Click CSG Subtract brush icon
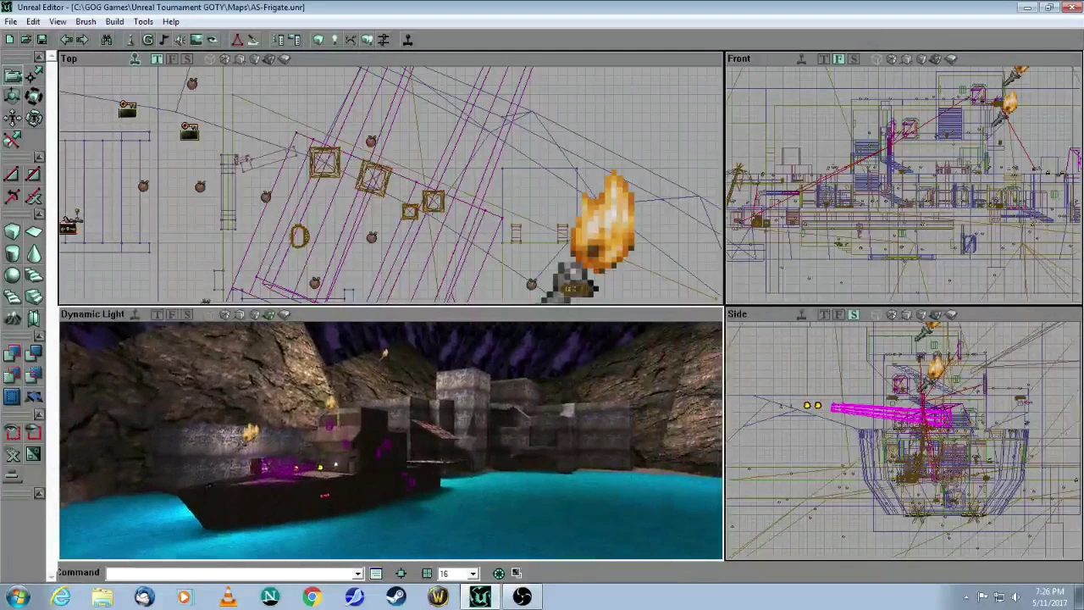Viewport: 1084px width, 610px height. pos(33,352)
